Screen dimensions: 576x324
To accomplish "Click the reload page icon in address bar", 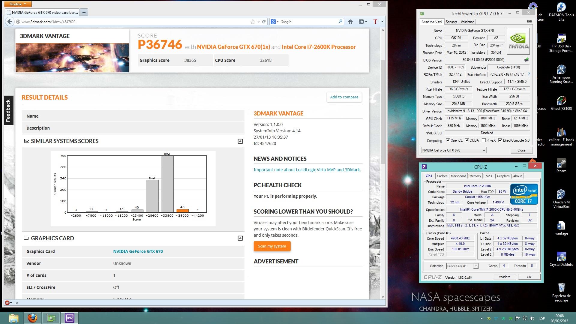I will pyautogui.click(x=264, y=22).
